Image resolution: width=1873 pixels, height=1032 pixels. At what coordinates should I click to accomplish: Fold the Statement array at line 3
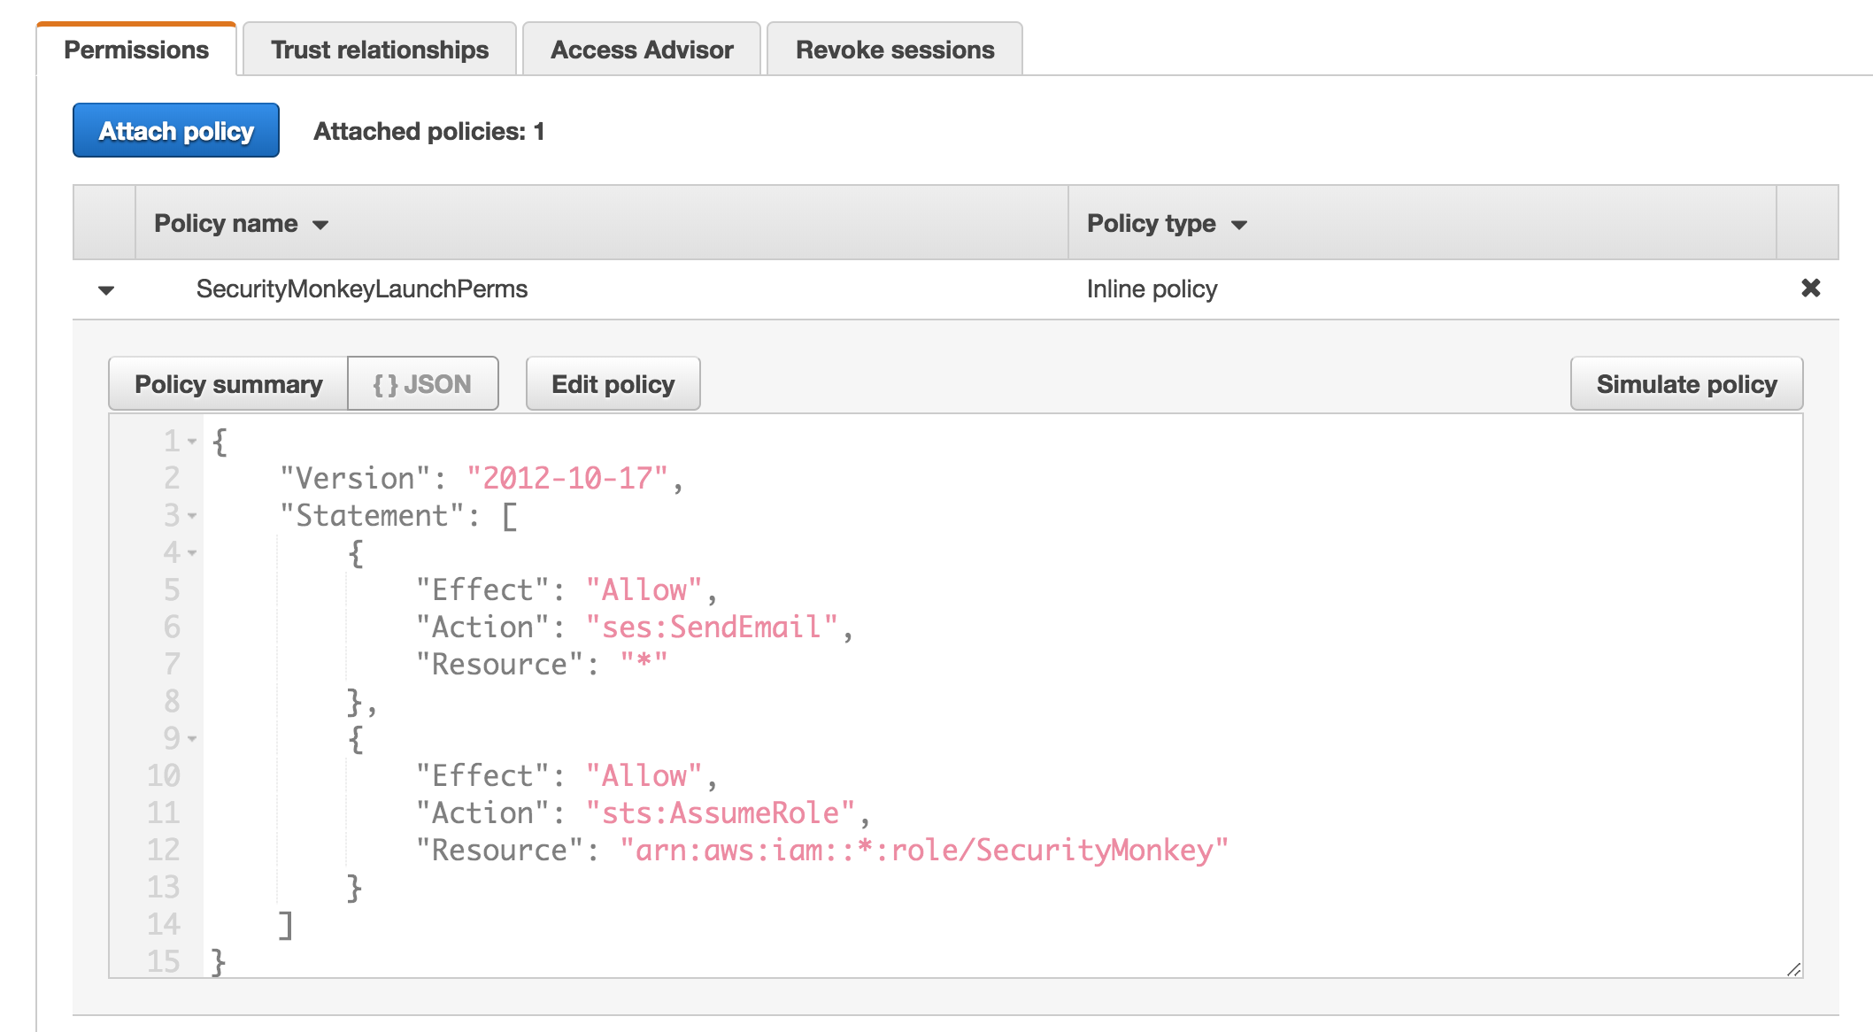point(192,515)
